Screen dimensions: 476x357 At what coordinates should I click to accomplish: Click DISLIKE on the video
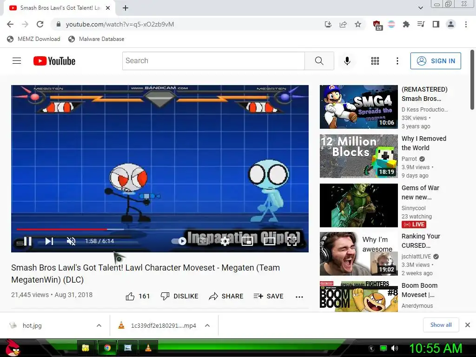[179, 296]
